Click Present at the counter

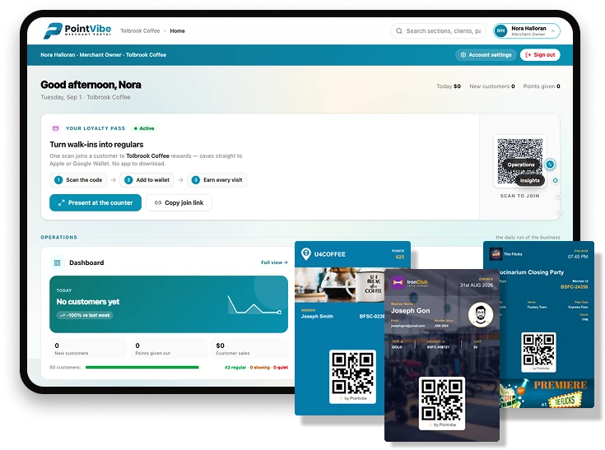(x=95, y=202)
